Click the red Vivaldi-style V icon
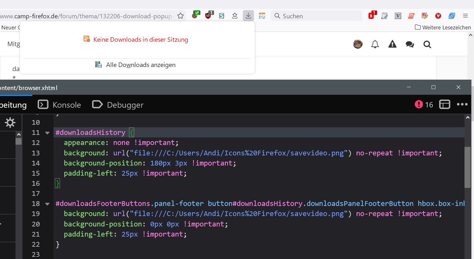474x259 pixels. pos(438,16)
